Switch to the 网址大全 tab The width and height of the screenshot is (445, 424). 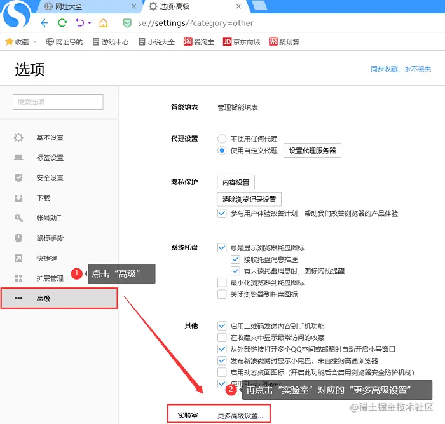91,6
